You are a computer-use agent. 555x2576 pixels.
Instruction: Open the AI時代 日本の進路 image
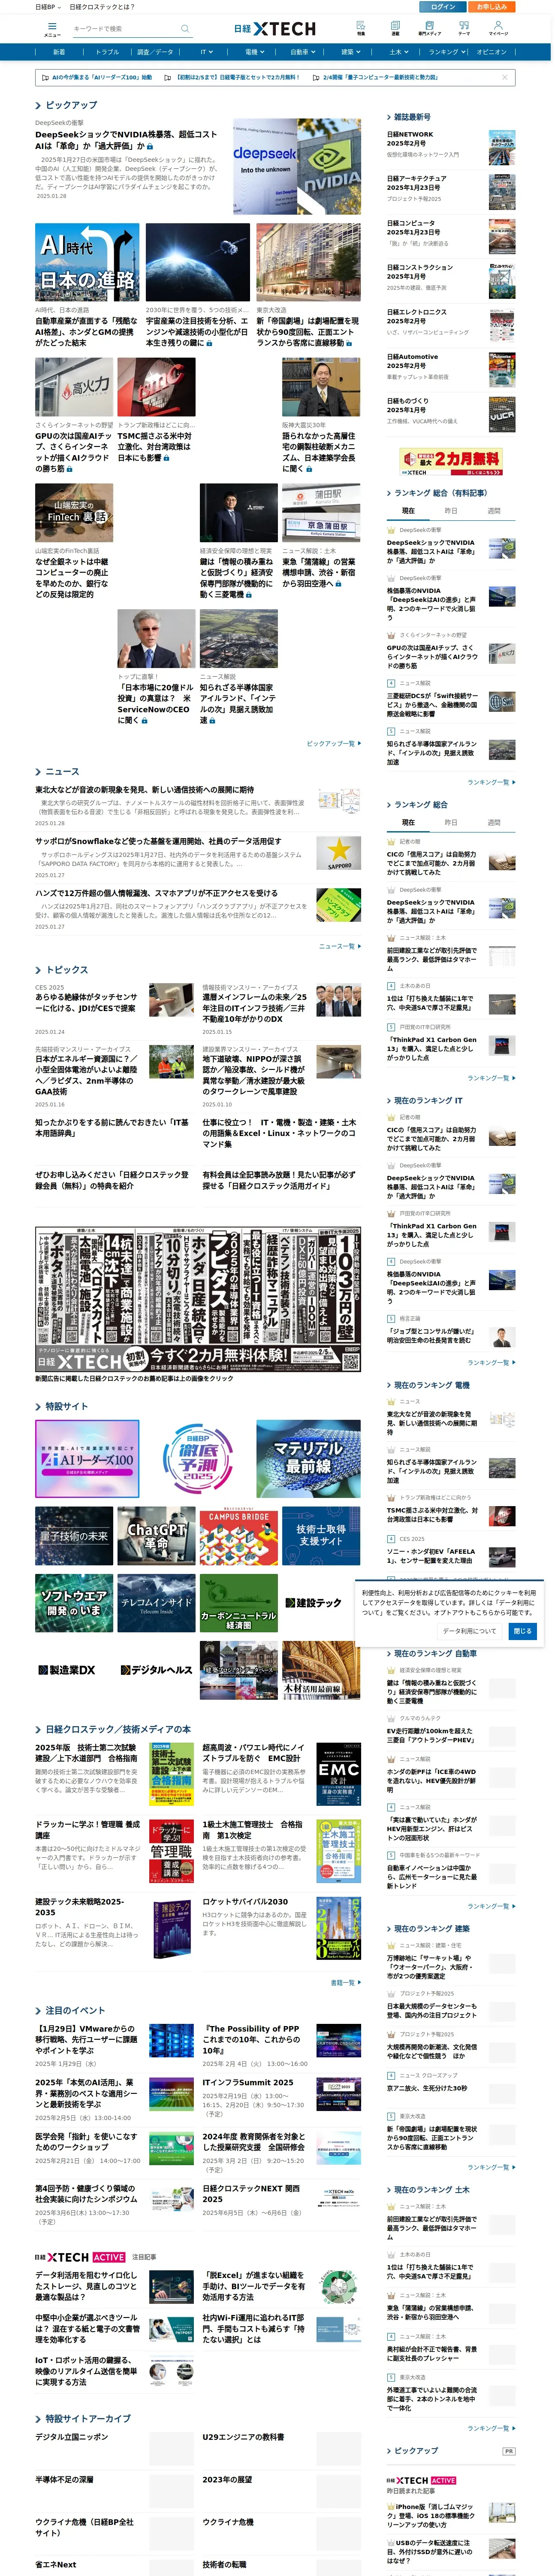pos(87,262)
